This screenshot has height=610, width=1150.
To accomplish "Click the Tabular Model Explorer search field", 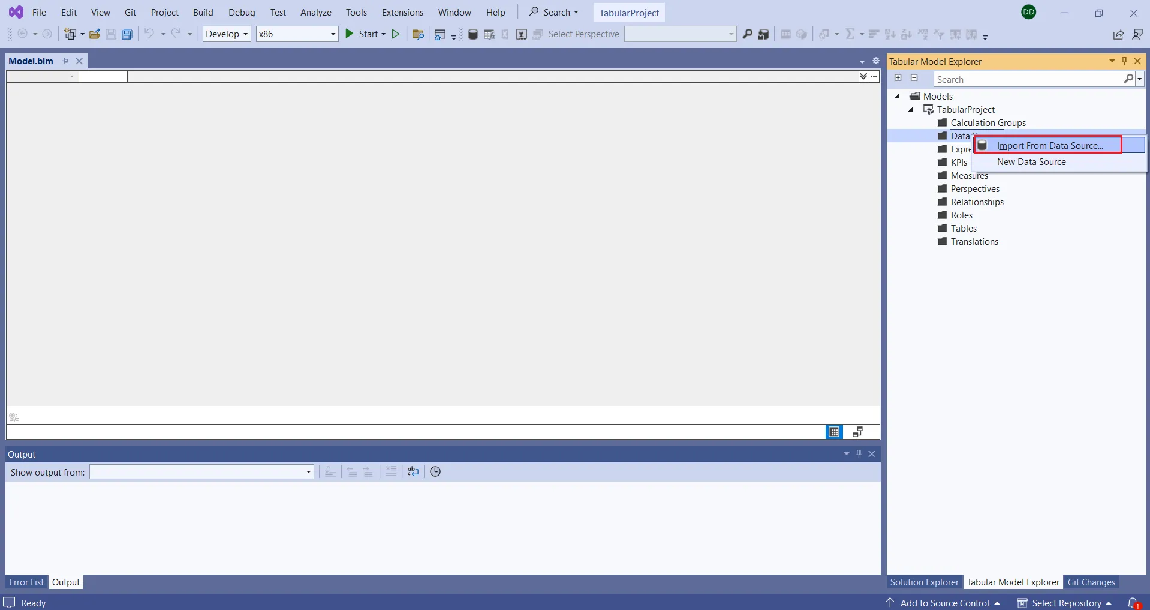I will 1028,79.
